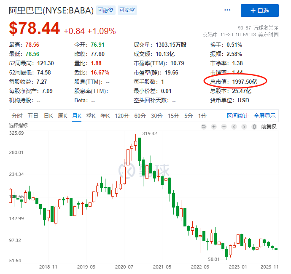Viewport: 291px width, 274px height.
Task: Switch to 1分 interval
Action: pyautogui.click(x=202, y=116)
